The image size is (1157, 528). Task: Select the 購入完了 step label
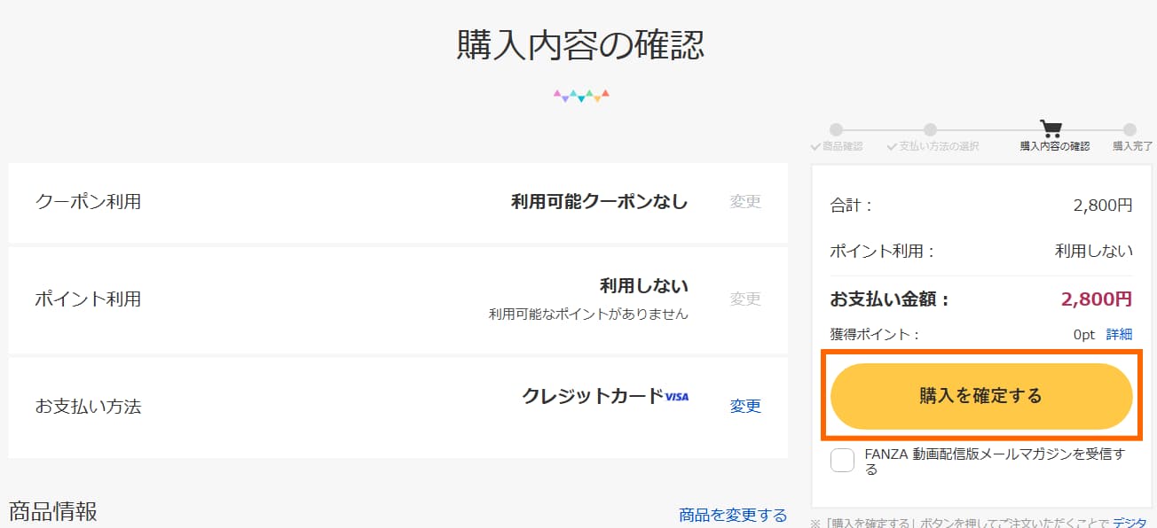click(x=1132, y=146)
